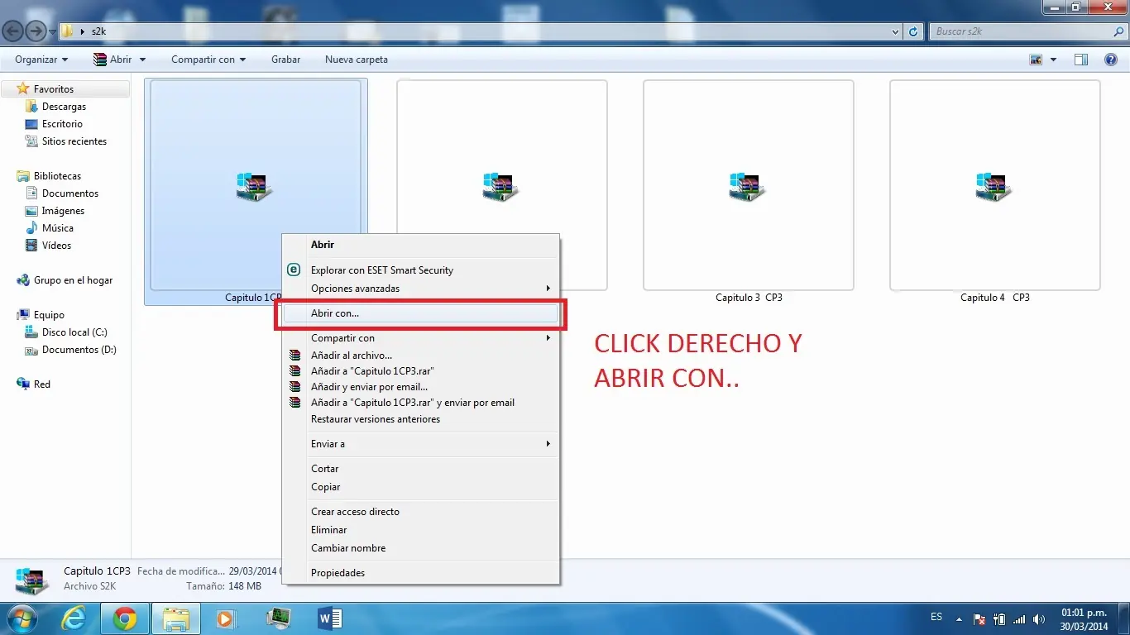This screenshot has height=635, width=1130.
Task: Click the power battery tray icon
Action: pos(999,619)
